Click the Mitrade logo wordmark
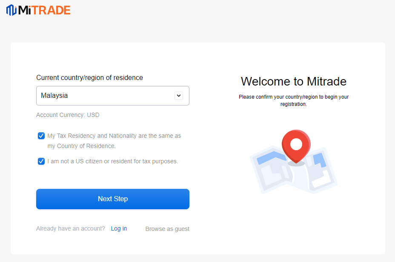Screen dimensions: 395x262 click(x=44, y=10)
